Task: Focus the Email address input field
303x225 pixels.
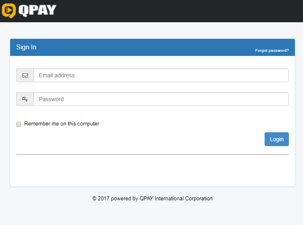Action: 161,75
